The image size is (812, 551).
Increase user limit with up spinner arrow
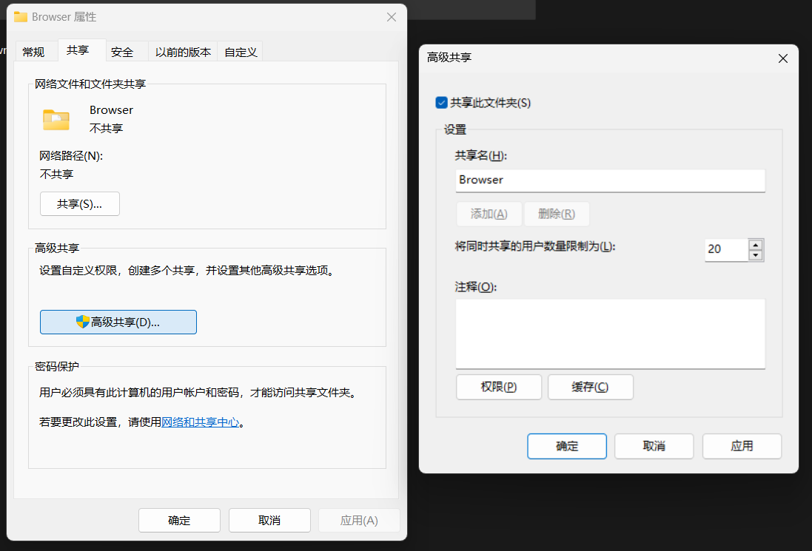(755, 244)
